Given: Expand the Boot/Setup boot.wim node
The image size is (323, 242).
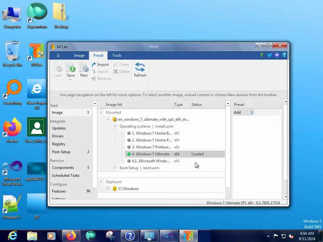Looking at the screenshot, I should pyautogui.click(x=115, y=168).
